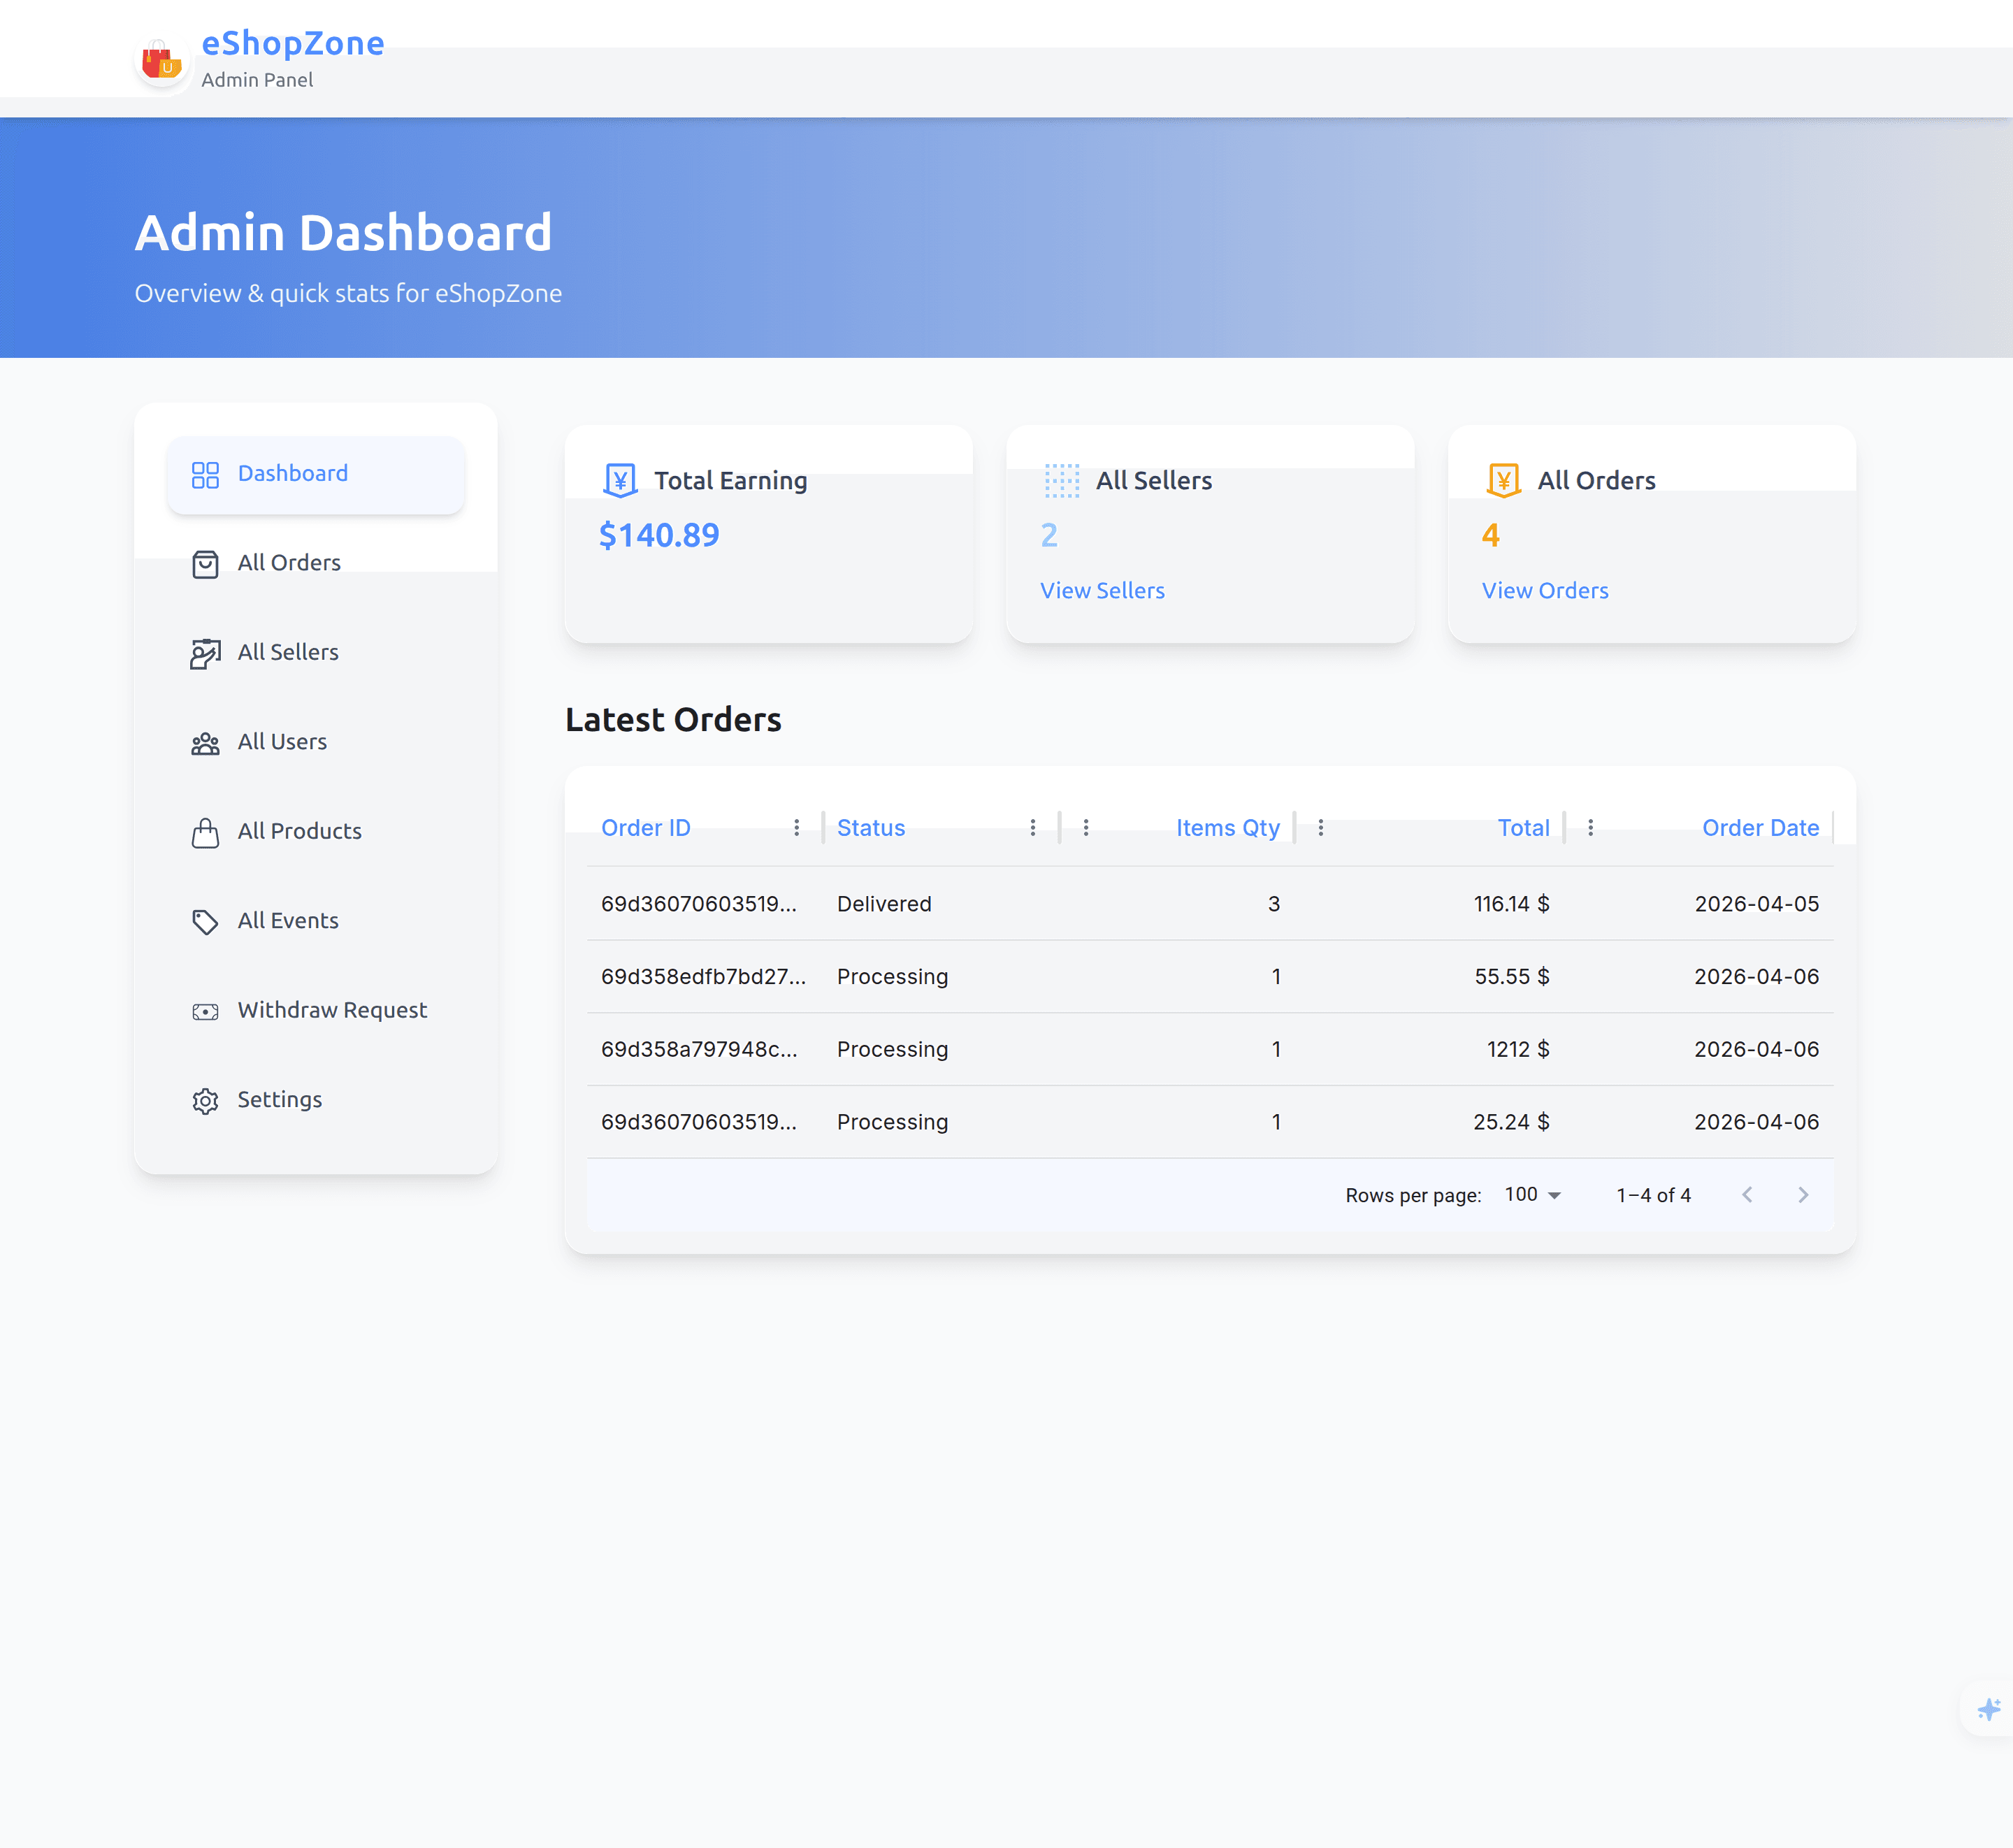
Task: Click the All Events tag icon
Action: point(205,921)
